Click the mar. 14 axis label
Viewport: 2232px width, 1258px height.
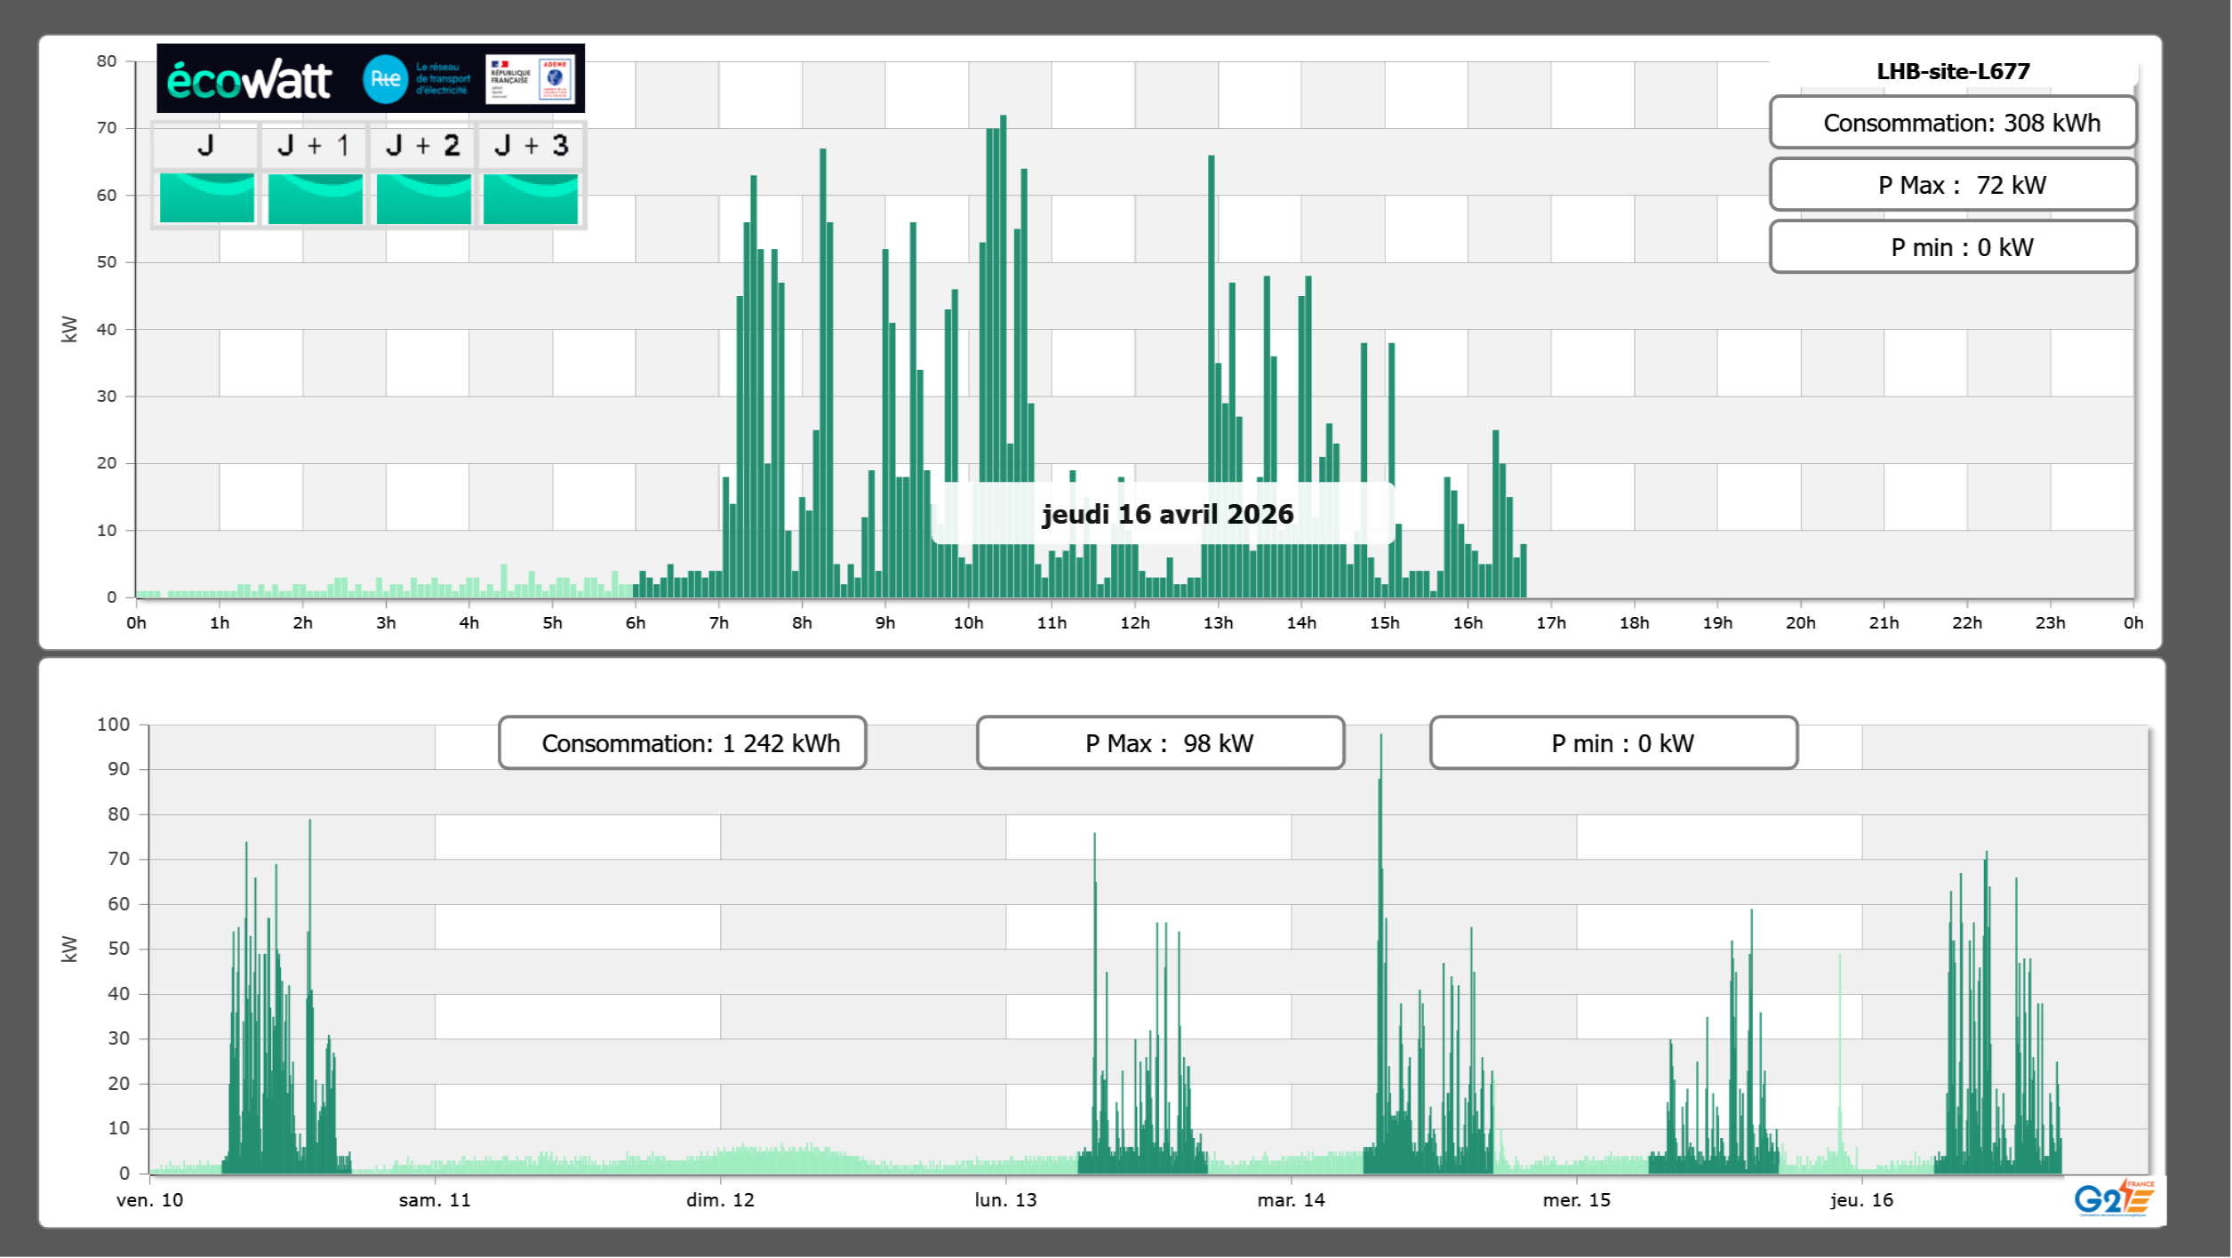coord(1291,1200)
